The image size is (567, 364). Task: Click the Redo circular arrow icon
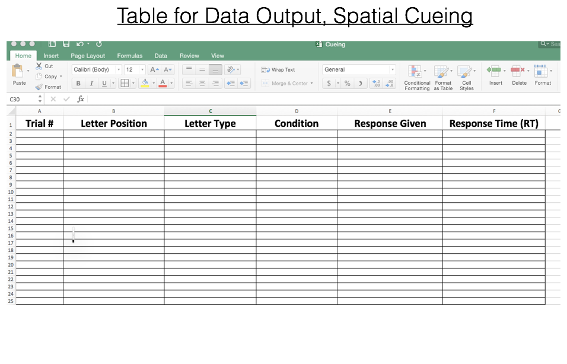point(98,44)
